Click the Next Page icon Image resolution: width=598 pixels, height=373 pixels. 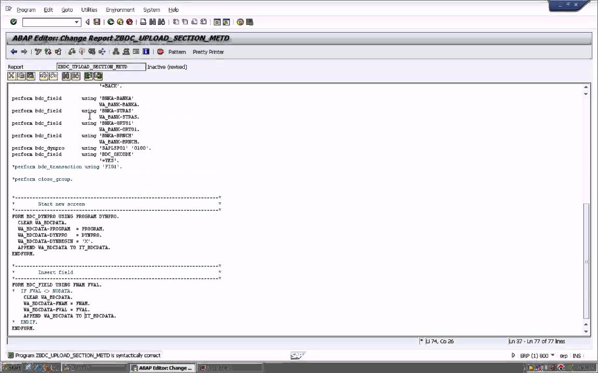194,22
